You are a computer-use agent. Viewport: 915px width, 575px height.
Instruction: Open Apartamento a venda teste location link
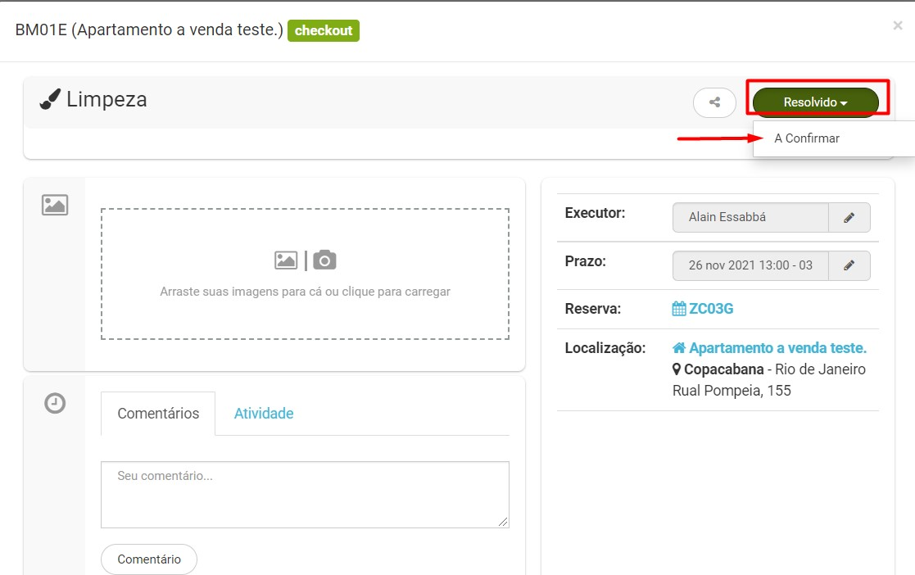click(777, 348)
